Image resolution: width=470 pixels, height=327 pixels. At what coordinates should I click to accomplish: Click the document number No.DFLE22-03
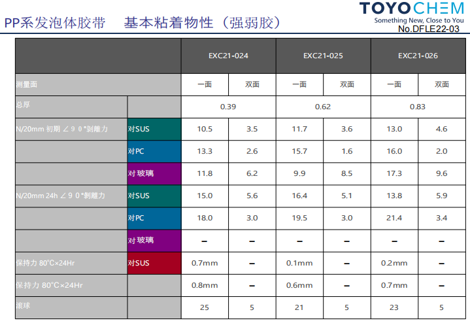(x=428, y=29)
